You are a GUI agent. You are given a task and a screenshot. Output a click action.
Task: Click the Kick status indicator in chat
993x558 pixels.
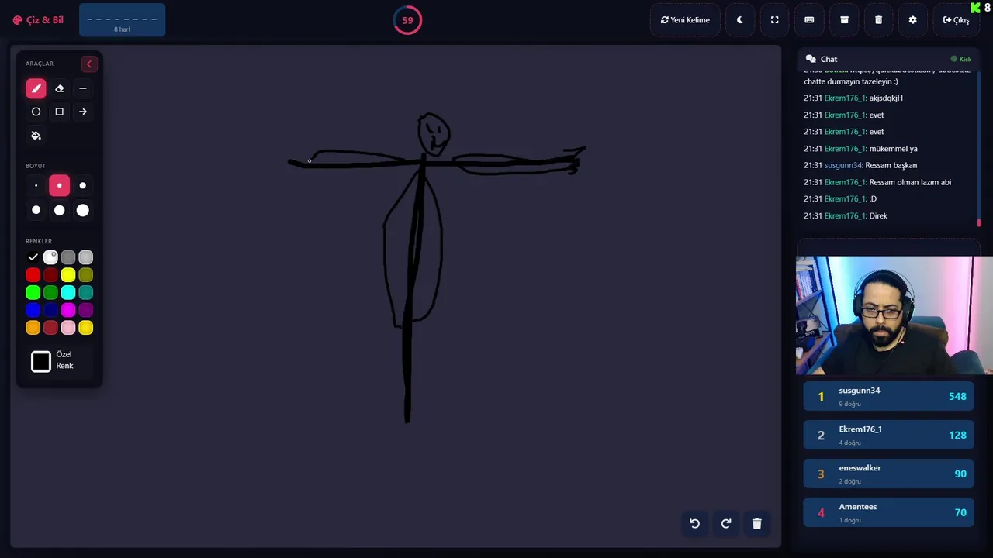point(961,59)
